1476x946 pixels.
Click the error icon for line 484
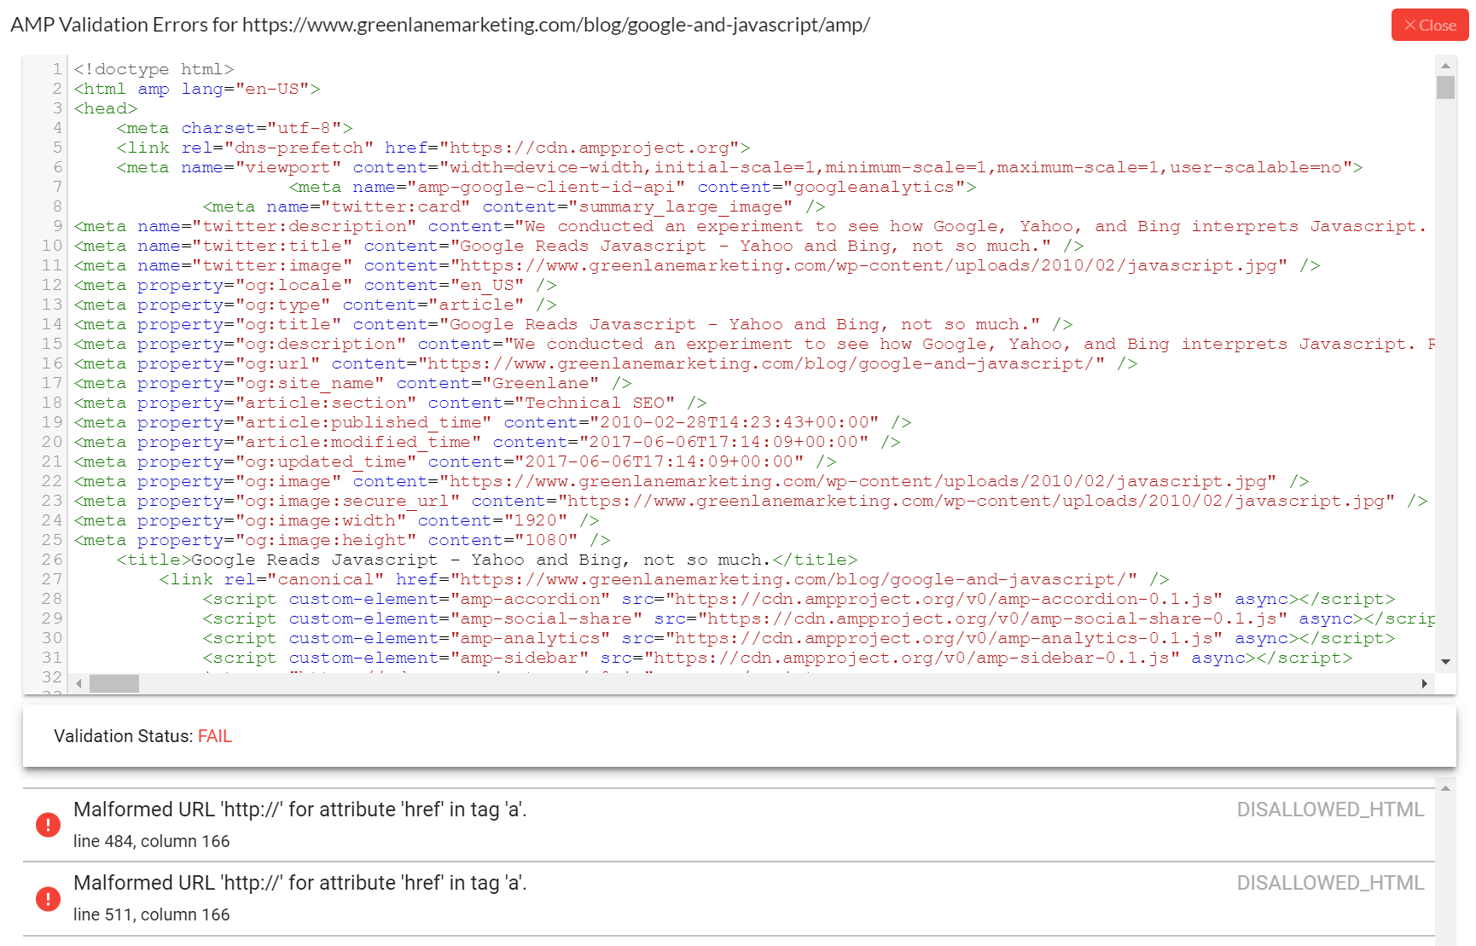[48, 825]
